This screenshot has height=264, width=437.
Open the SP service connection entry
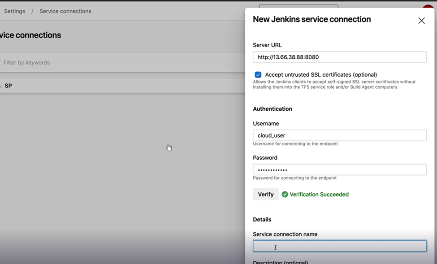pyautogui.click(x=9, y=86)
